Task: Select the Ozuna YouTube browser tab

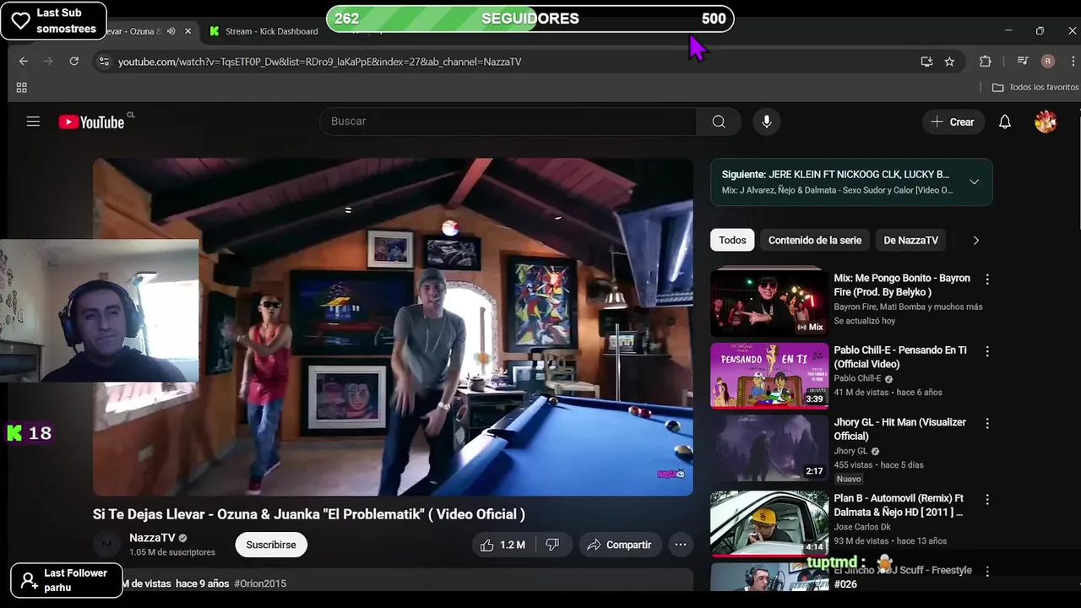Action: pyautogui.click(x=135, y=31)
